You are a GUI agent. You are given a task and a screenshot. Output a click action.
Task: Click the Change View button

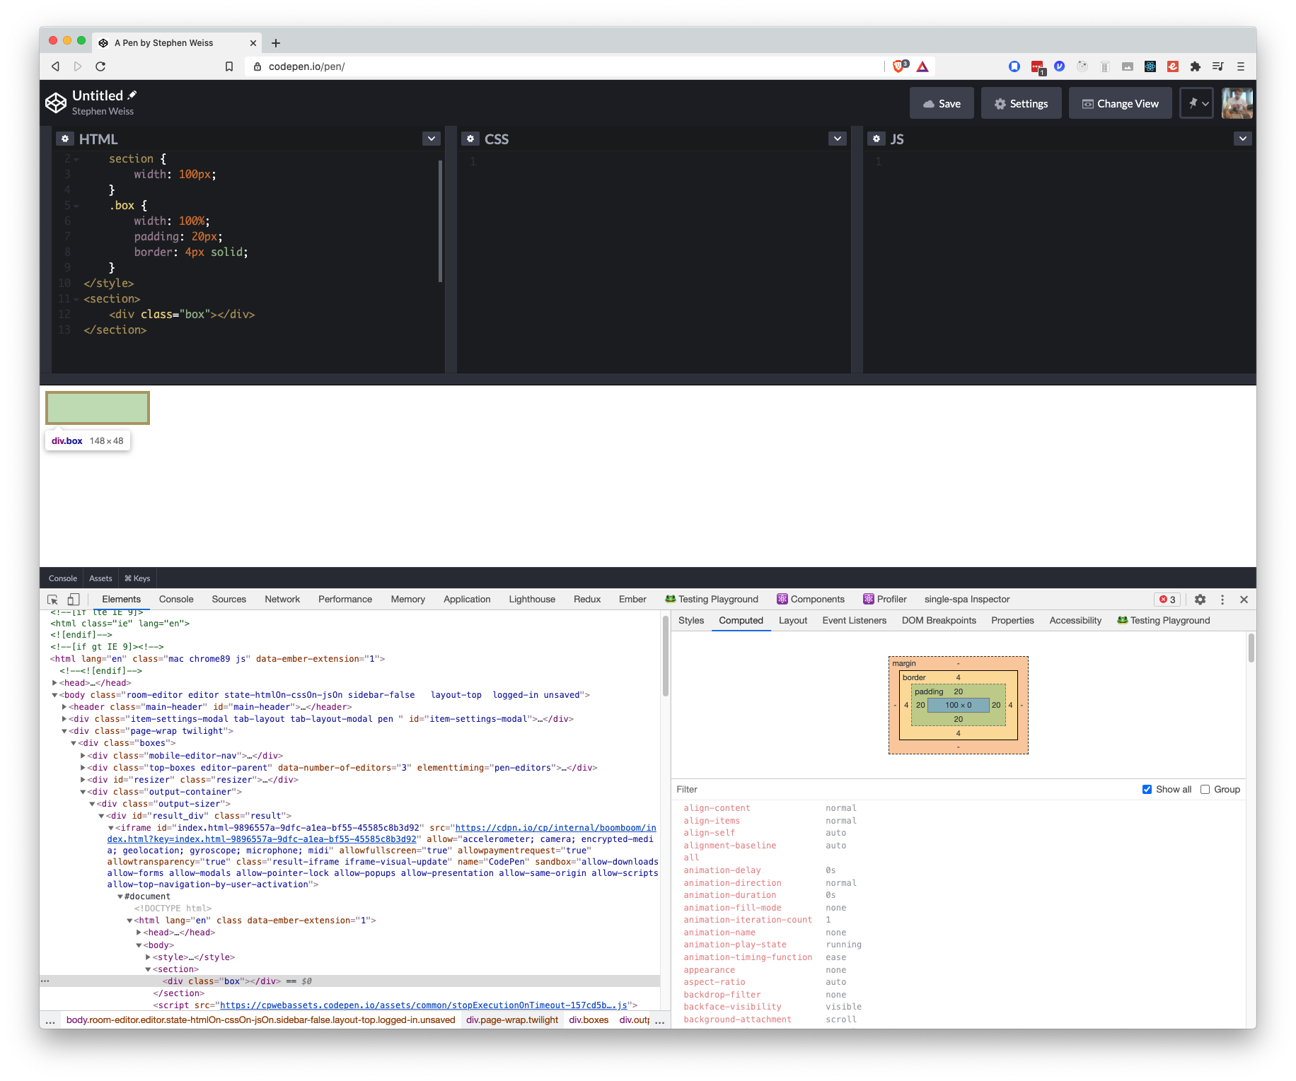pos(1121,103)
